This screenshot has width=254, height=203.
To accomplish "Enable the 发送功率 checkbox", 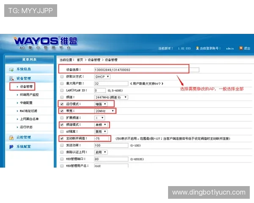I will pyautogui.click(x=62, y=145).
